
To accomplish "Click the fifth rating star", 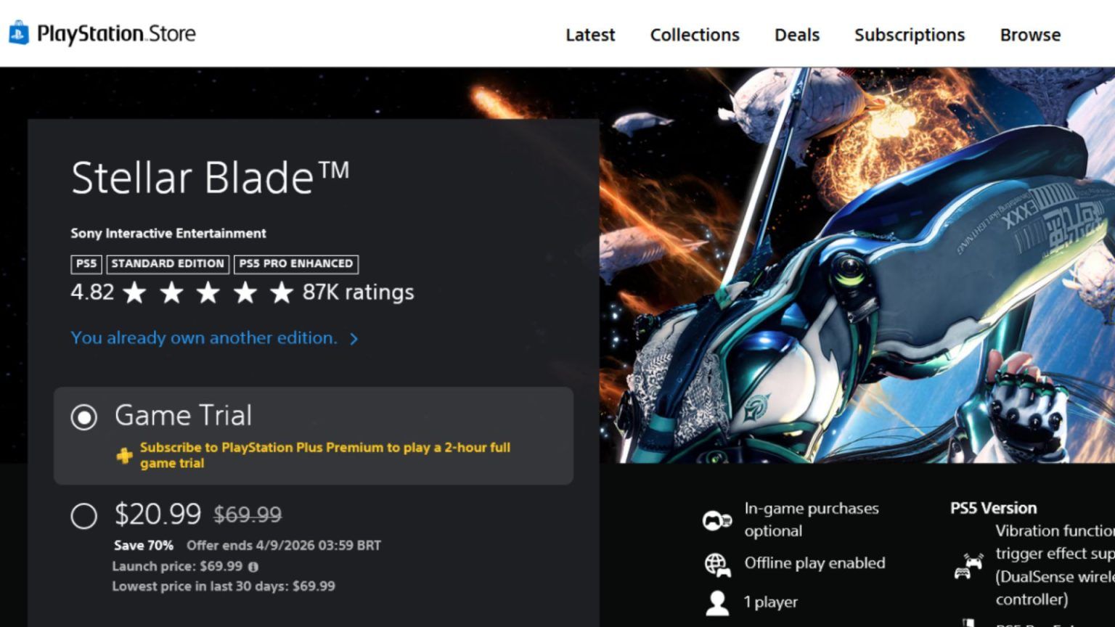I will click(281, 292).
